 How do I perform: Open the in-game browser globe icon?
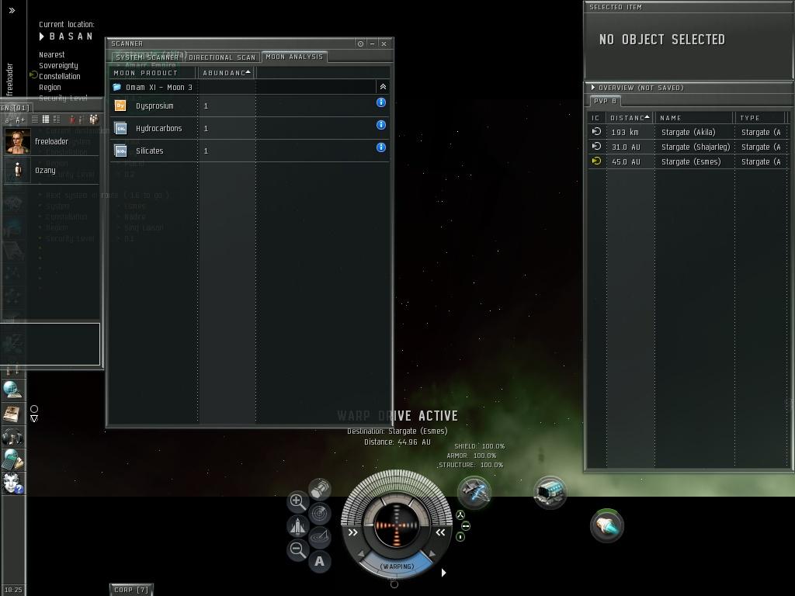pos(12,390)
